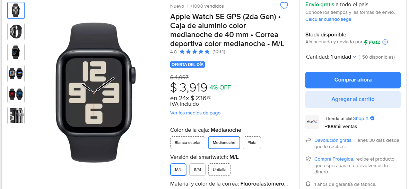
Task: Choose the Unitalla smartwatch version
Action: click(x=220, y=170)
